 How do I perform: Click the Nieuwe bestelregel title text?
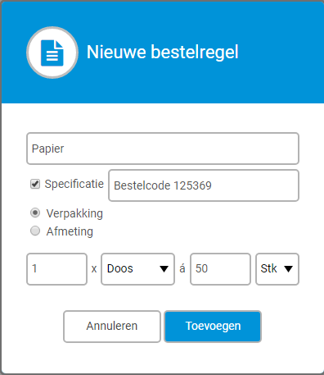click(163, 52)
